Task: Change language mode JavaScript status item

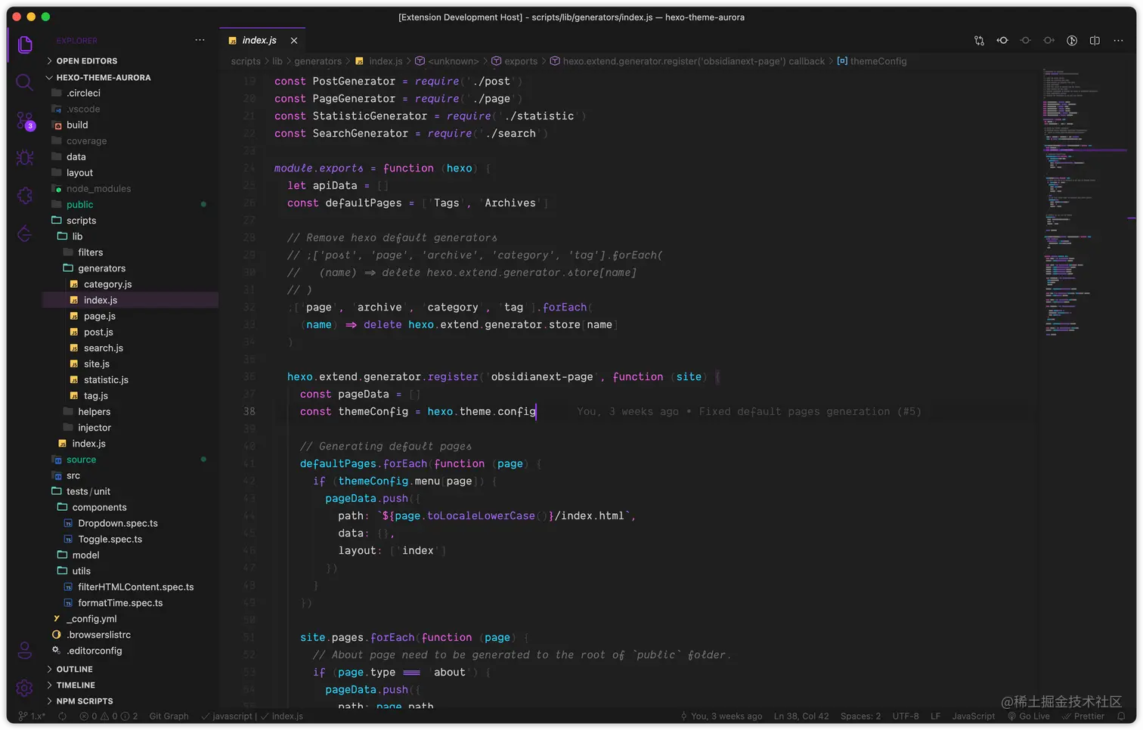Action: tap(973, 716)
